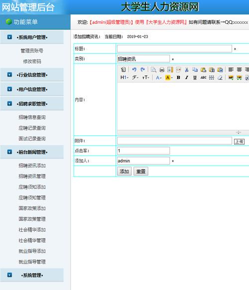Viewport: 249px width, 290px height.
Task: Click the 标题 title input field
Action: coord(174,49)
